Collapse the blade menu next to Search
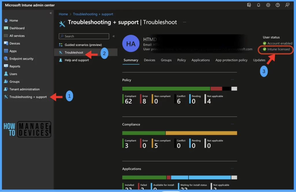 [x=114, y=36]
